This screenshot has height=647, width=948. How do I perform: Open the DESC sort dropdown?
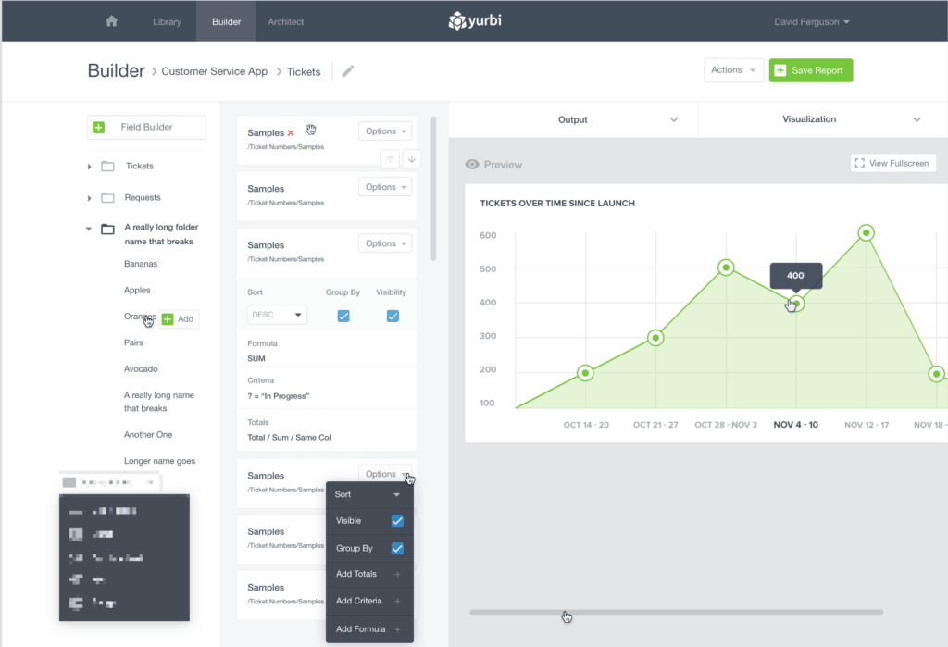coord(277,315)
